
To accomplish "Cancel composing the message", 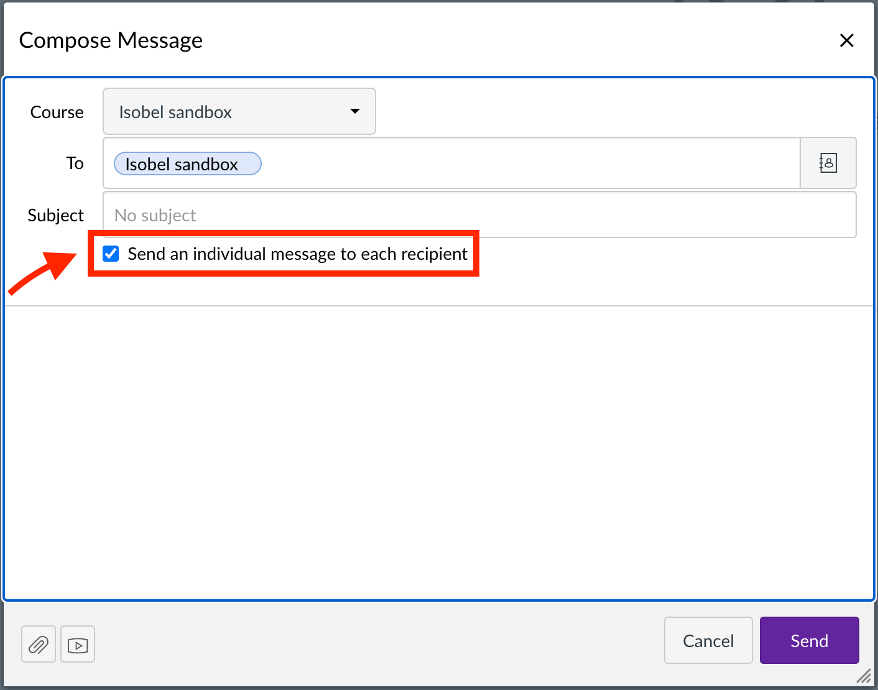I will click(x=708, y=640).
